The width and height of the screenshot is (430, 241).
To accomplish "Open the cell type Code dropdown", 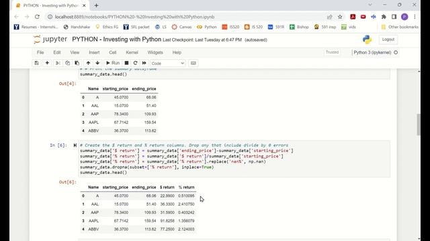I will 167,64.
